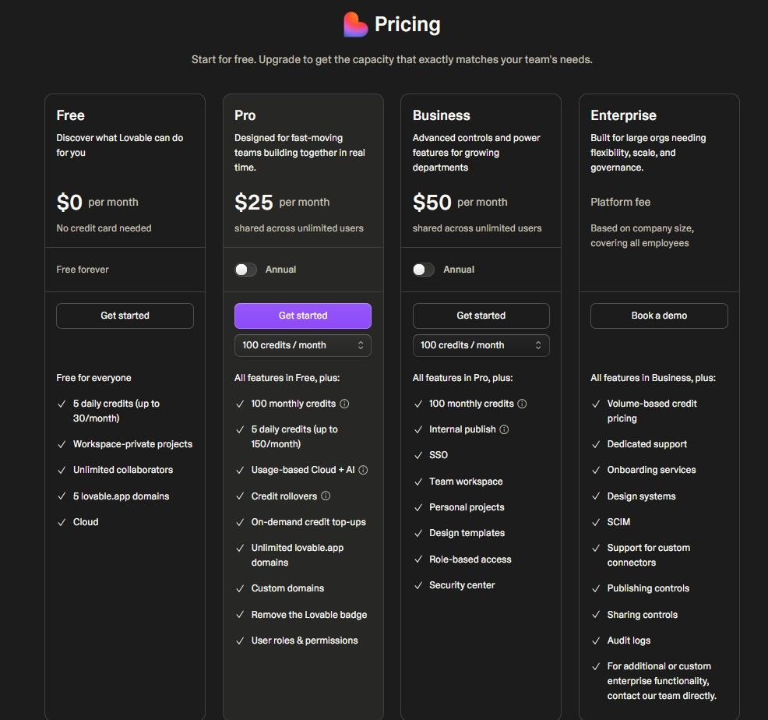The height and width of the screenshot is (720, 768).
Task: Click SSO feature in Business list
Action: tap(439, 455)
